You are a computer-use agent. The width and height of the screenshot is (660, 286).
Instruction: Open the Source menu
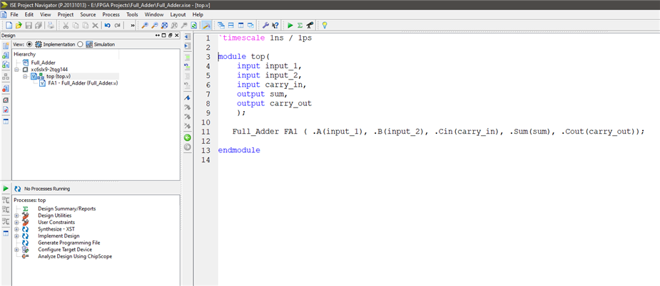[x=88, y=14]
